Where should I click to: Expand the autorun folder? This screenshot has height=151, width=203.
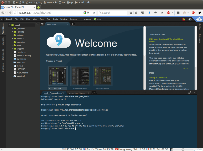coord(12,35)
